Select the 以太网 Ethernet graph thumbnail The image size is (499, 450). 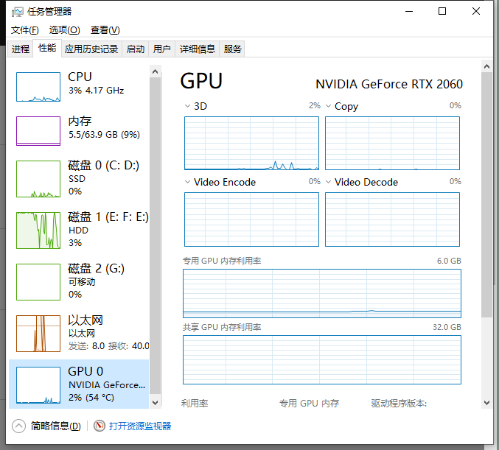pos(38,334)
